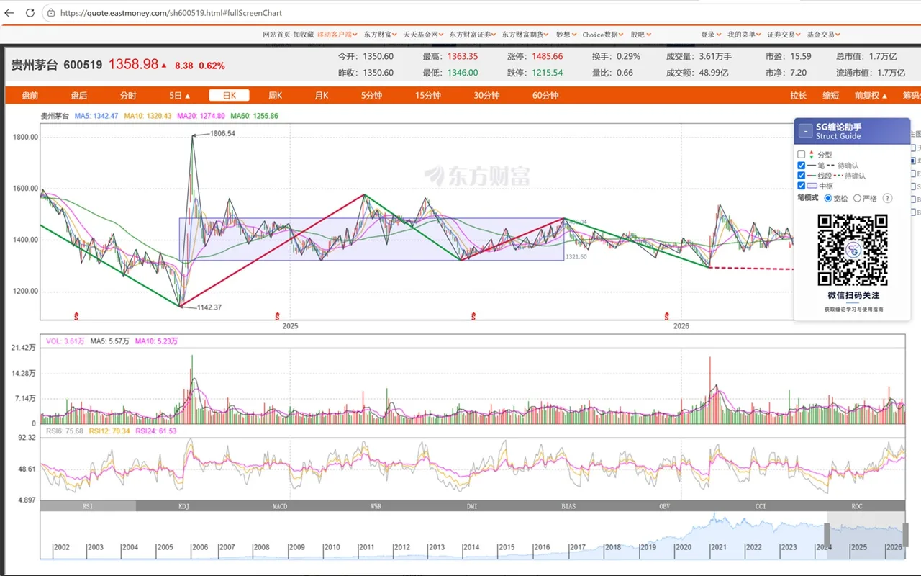921x576 pixels.
Task: Click the 贵州茅台 stock name heading
Action: (34, 65)
